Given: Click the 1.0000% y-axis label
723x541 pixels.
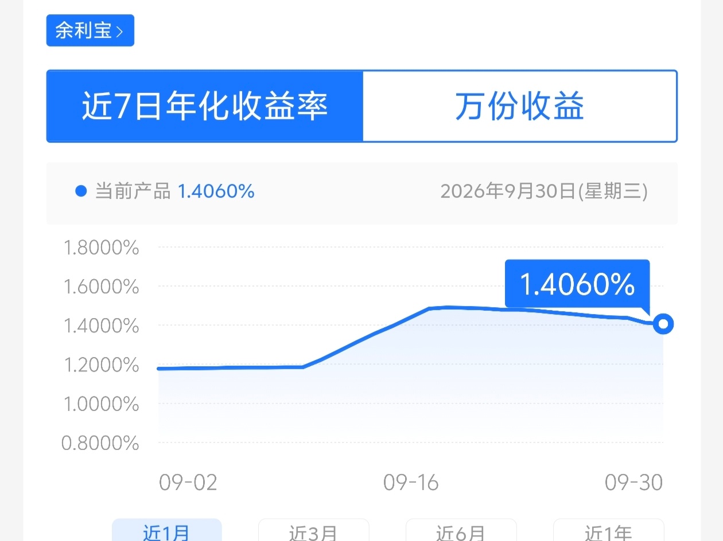Looking at the screenshot, I should [101, 404].
